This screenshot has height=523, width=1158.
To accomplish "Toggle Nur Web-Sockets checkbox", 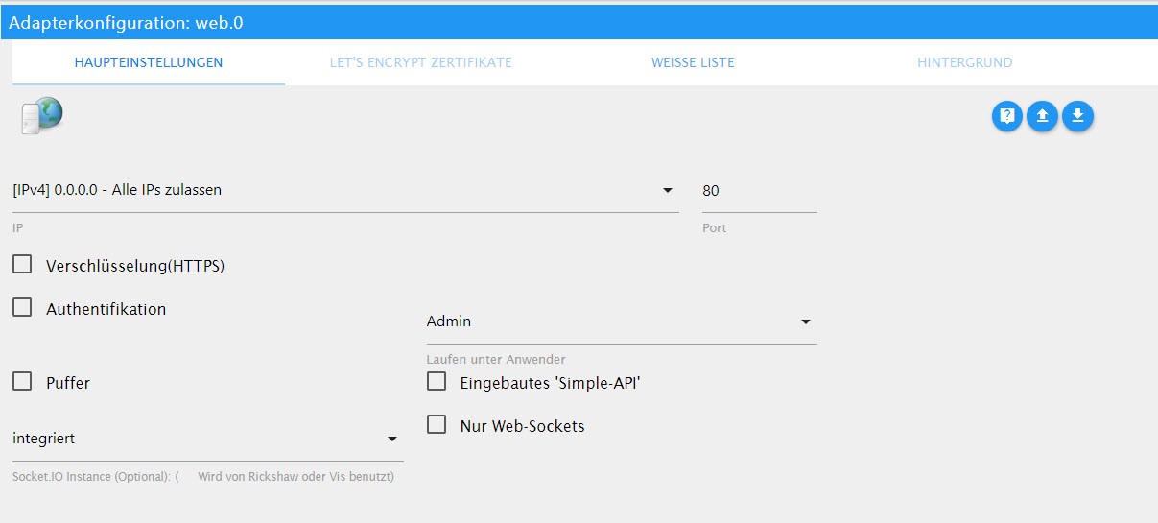I will point(437,425).
